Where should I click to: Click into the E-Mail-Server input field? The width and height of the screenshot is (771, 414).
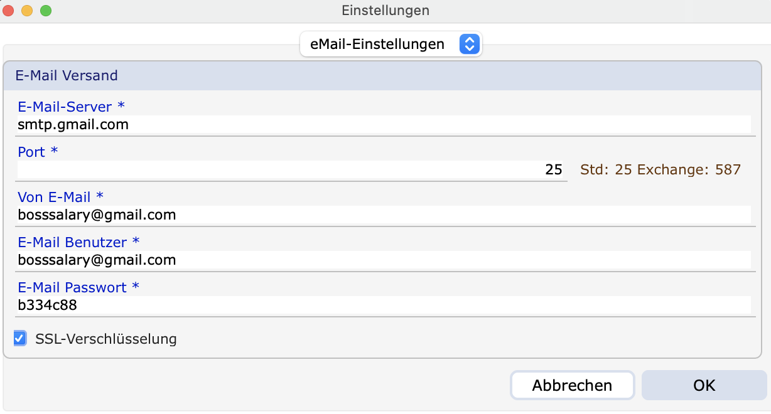[x=383, y=125]
